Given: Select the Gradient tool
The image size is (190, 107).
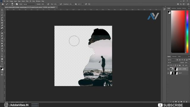Looking at the screenshot, I should point(2,41).
